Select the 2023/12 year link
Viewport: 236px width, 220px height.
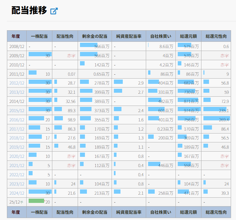coord(17,184)
